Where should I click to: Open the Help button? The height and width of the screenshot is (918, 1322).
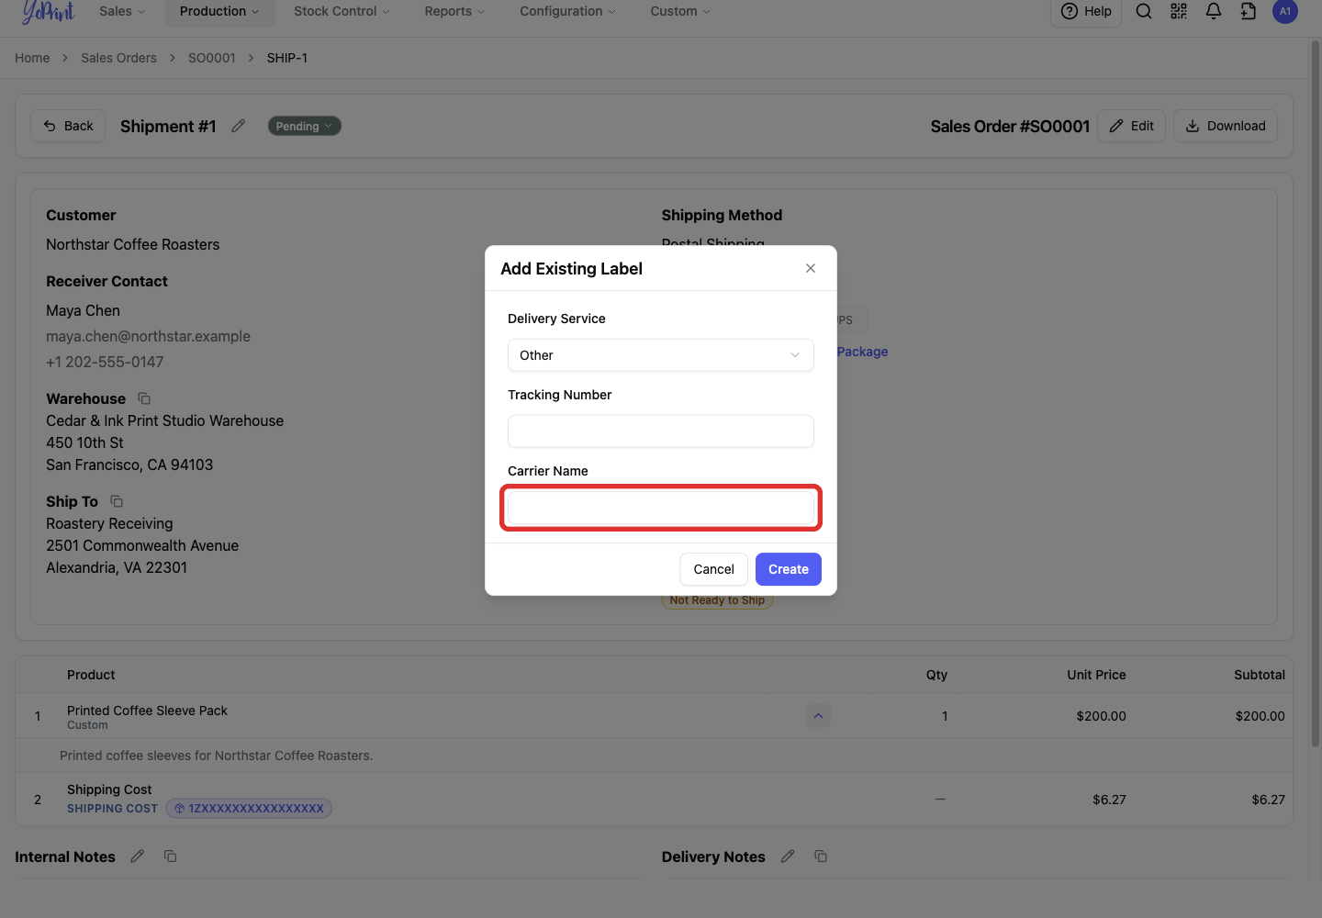point(1086,12)
